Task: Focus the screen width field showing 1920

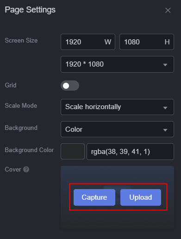Action: coord(88,42)
